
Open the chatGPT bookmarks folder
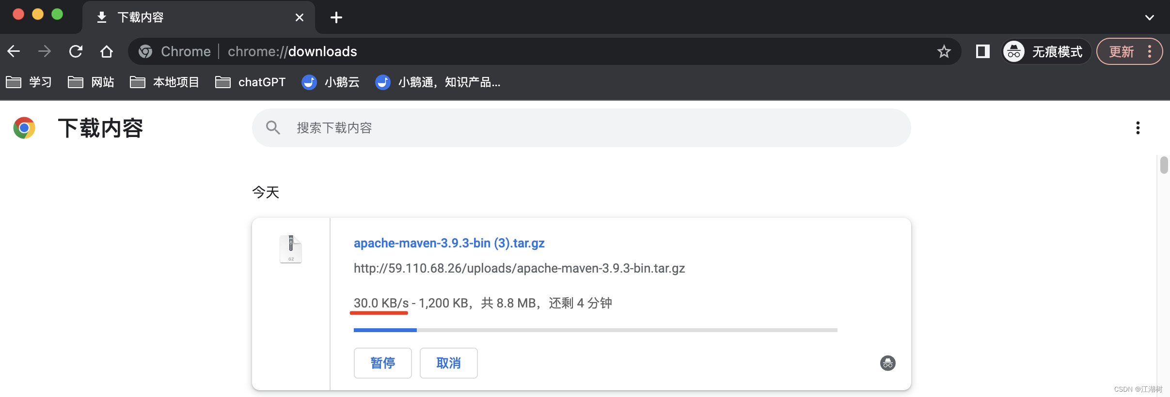tap(251, 82)
